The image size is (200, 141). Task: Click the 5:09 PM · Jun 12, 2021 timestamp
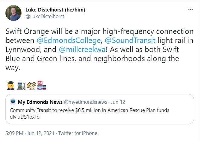(30, 133)
